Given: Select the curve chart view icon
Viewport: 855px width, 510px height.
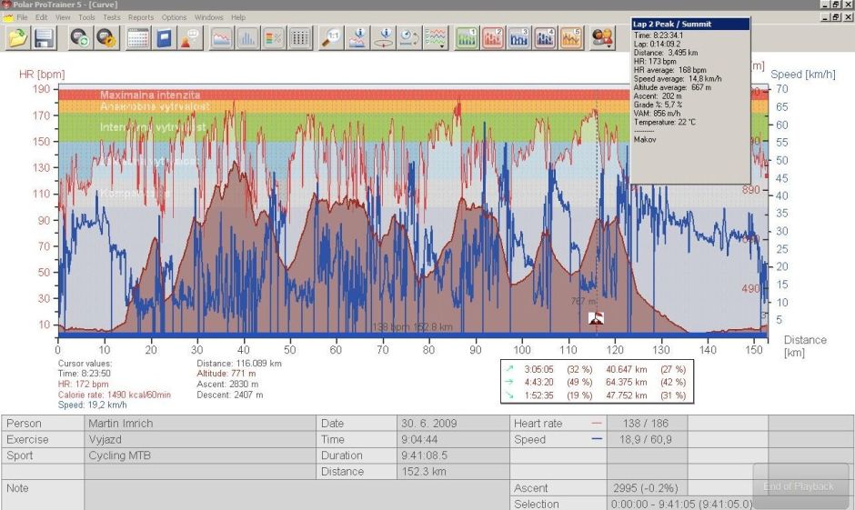Looking at the screenshot, I should coord(221,37).
